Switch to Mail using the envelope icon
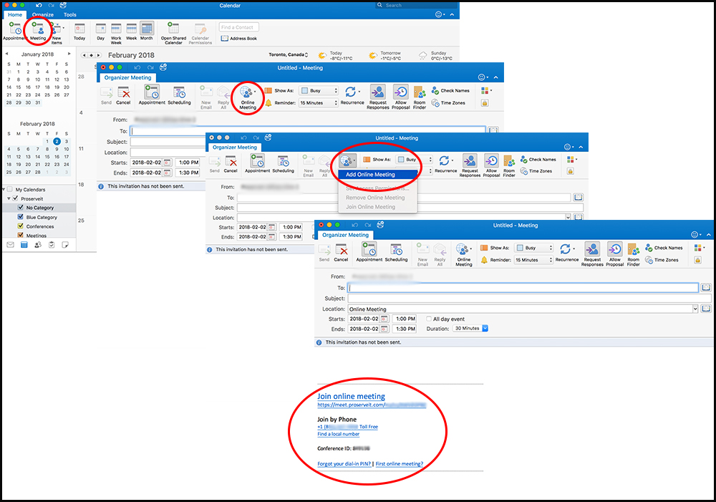Screen dimensions: 716x502 tap(10, 245)
